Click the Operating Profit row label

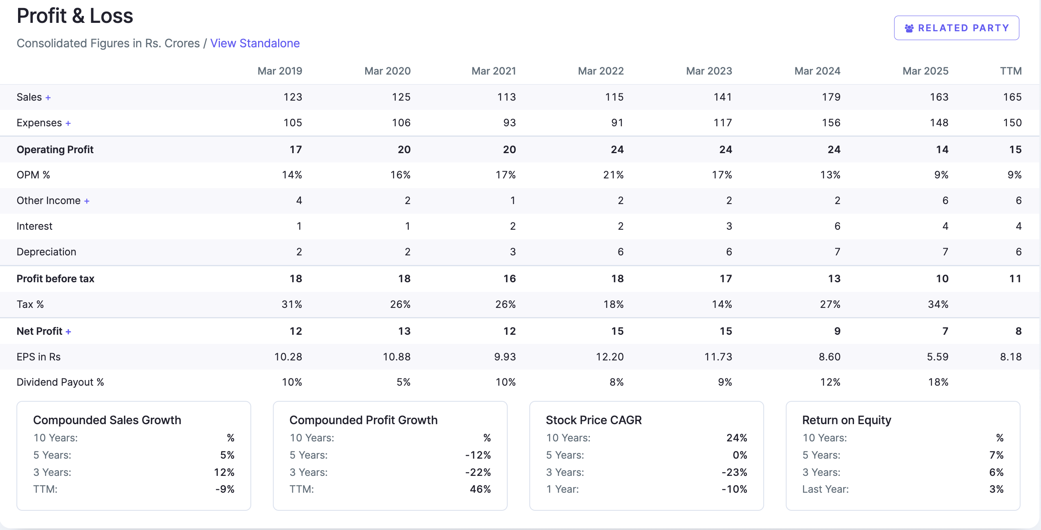coord(55,150)
